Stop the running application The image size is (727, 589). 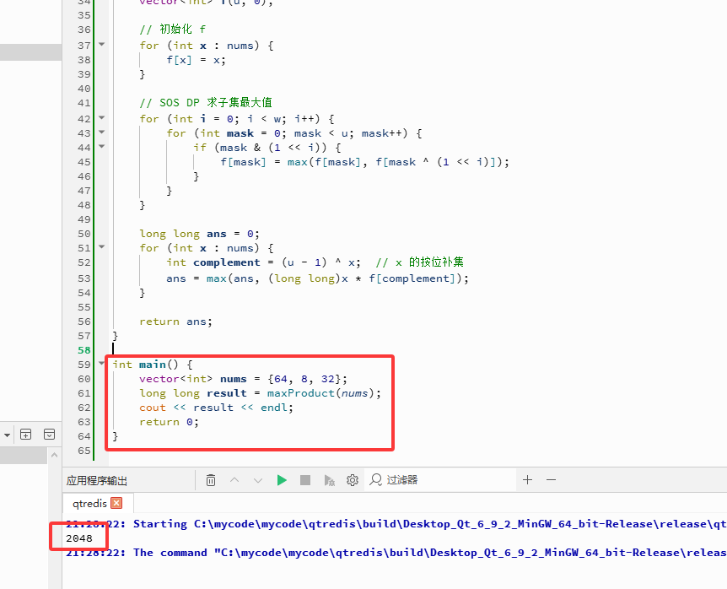305,480
